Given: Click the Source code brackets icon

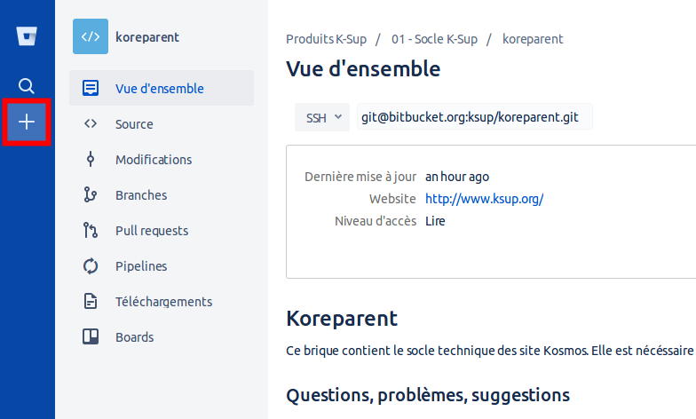Looking at the screenshot, I should pos(91,123).
